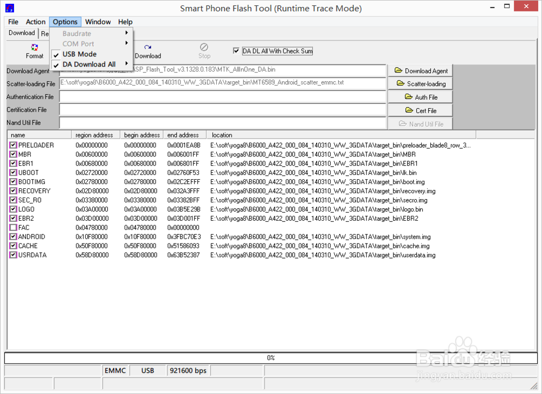Close the Options menu
This screenshot has height=394, width=542.
[65, 22]
